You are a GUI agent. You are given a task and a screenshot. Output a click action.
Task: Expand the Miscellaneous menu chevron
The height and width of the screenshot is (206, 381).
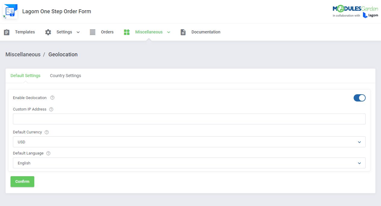pos(169,32)
